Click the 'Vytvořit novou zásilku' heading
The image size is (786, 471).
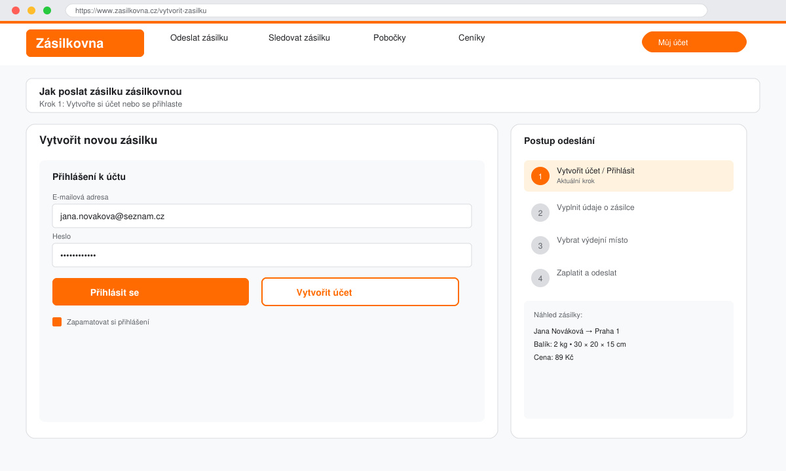(98, 140)
